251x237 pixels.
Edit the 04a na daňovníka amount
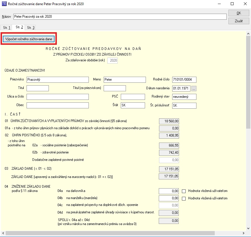coord(169,191)
